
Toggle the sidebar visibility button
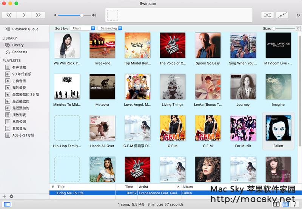click(x=7, y=204)
